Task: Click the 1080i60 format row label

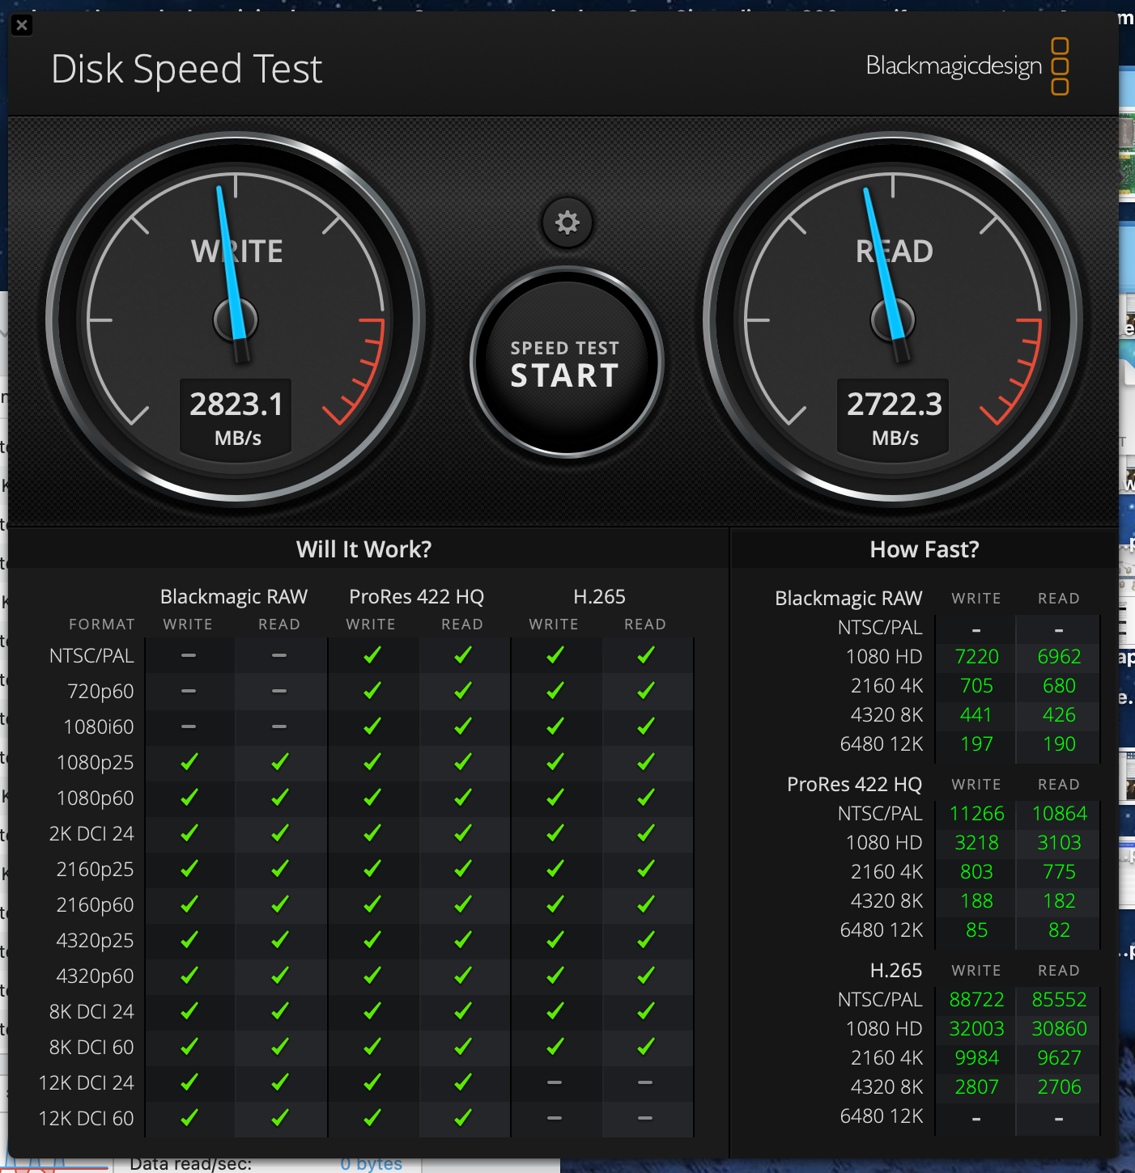Action: [x=99, y=727]
